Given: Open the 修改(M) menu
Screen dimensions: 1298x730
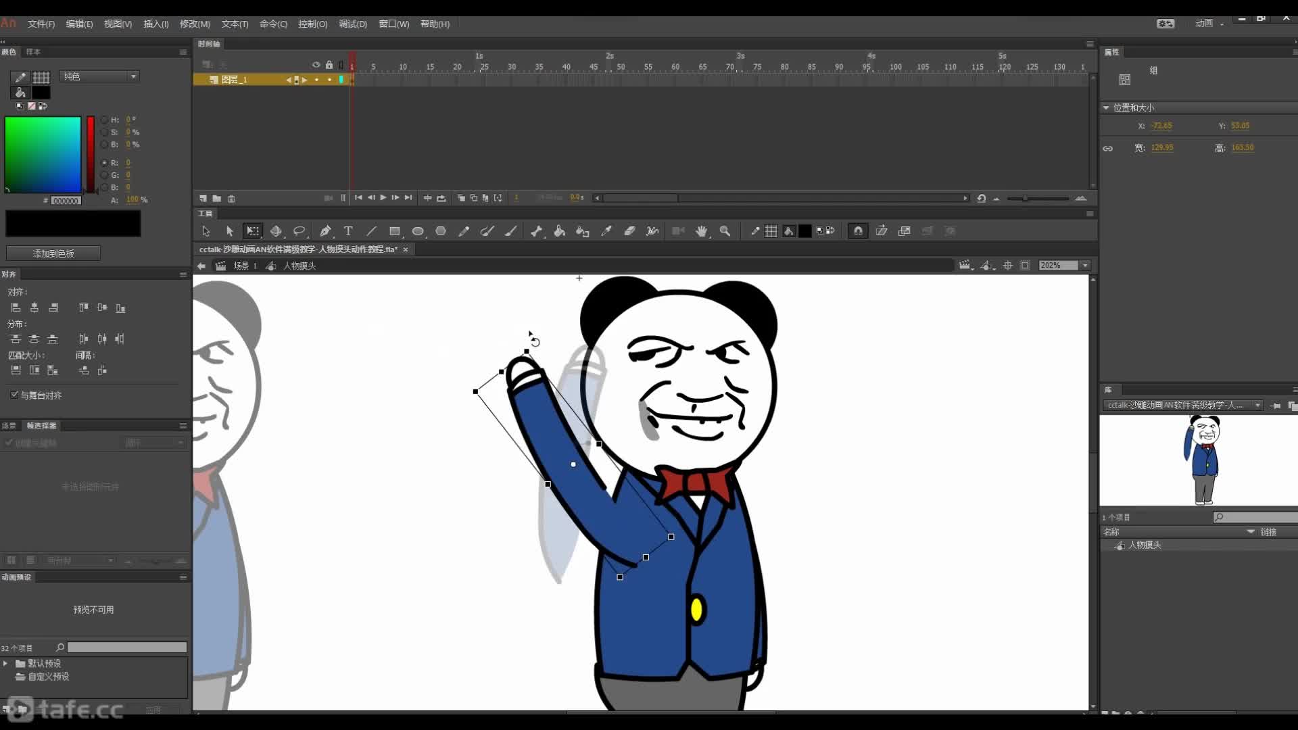Looking at the screenshot, I should (x=195, y=24).
